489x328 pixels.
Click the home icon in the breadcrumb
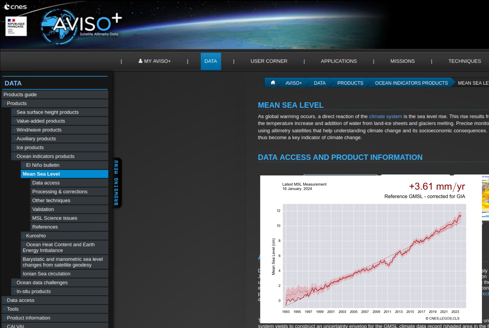(x=273, y=83)
